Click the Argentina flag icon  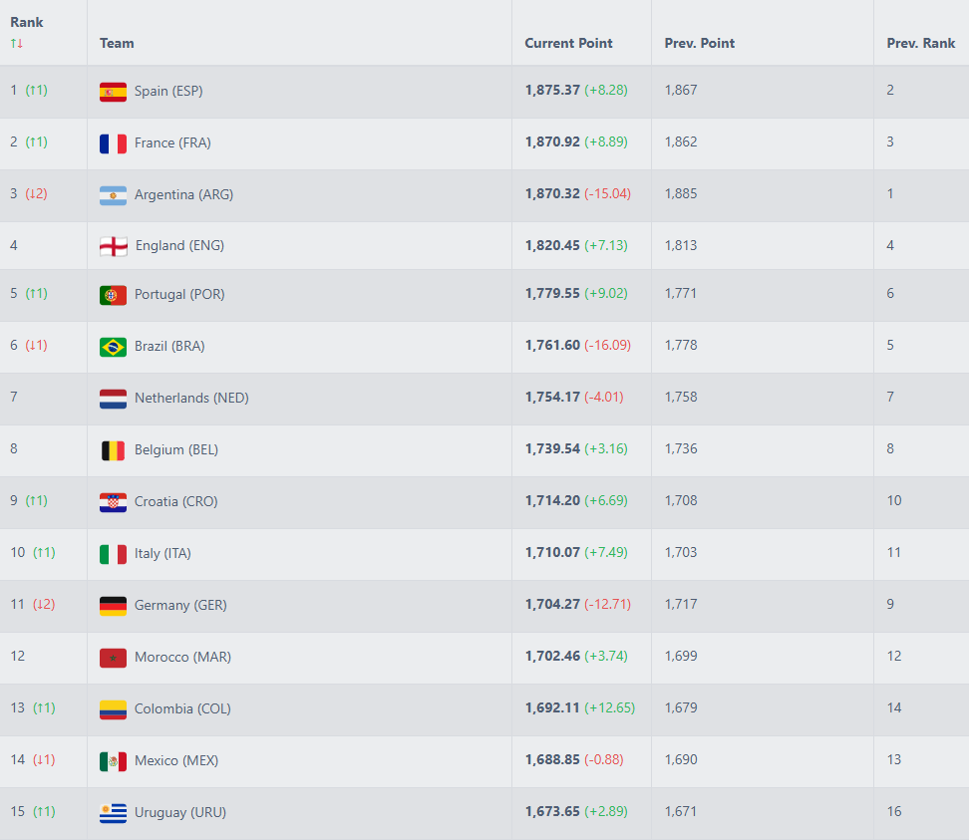coord(113,195)
